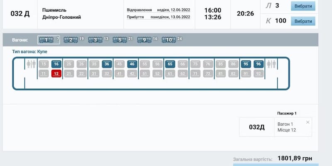Choose free seat 46
Screen dimensions: 332x166
(x=132, y=64)
